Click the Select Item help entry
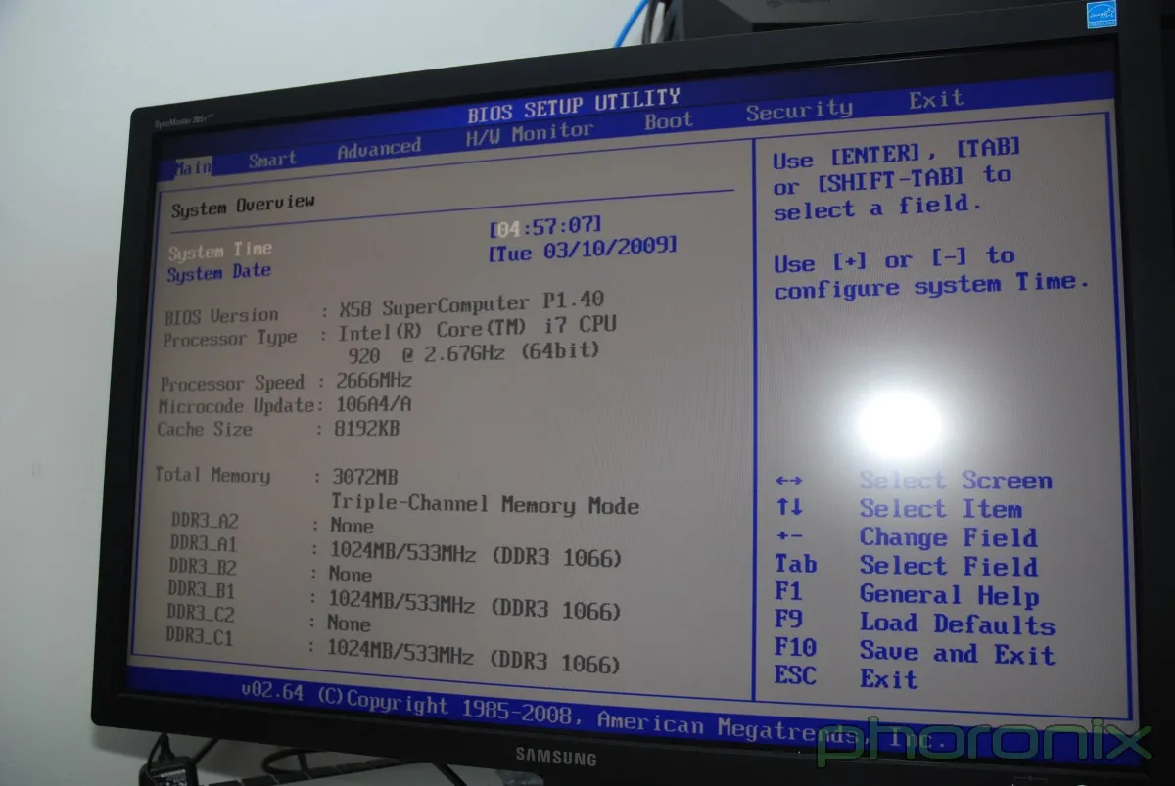1175x786 pixels. [x=941, y=509]
